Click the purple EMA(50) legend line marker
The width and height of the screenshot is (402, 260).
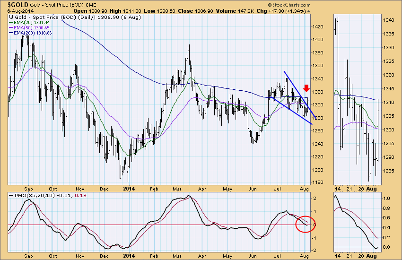click(x=12, y=28)
